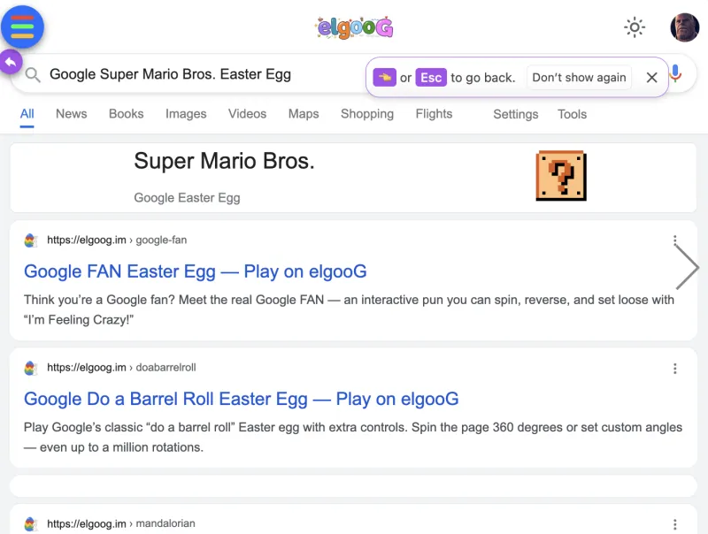Switch to the Images tab

point(186,114)
